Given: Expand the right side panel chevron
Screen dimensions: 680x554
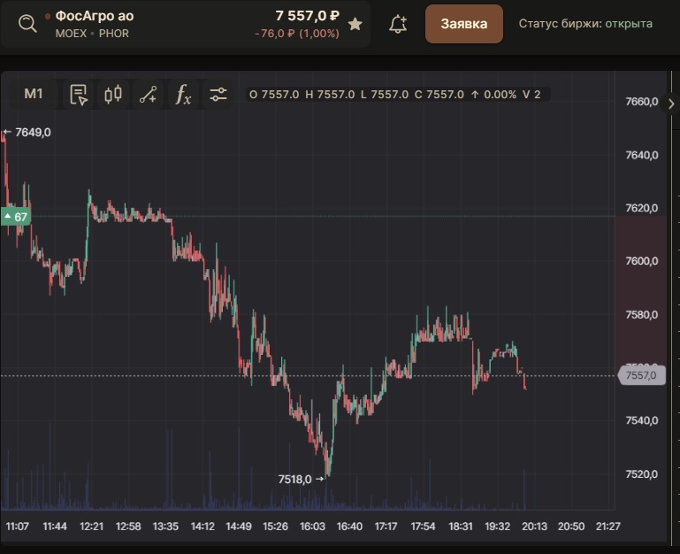Looking at the screenshot, I should [671, 104].
